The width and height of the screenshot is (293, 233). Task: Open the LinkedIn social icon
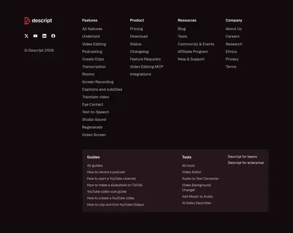pos(45,36)
